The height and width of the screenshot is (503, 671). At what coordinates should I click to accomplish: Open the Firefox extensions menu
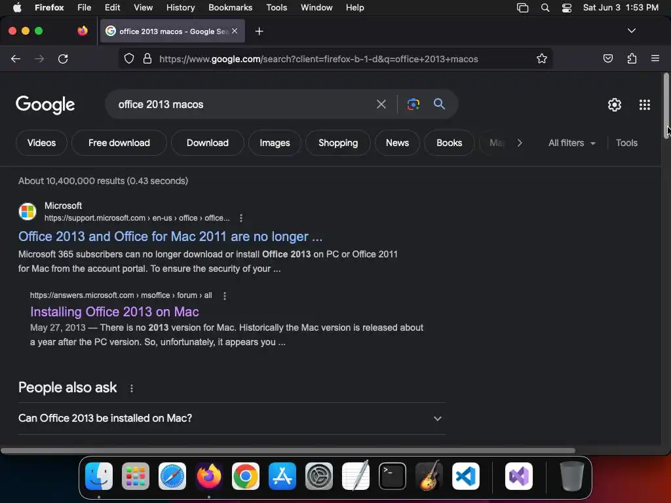[632, 58]
